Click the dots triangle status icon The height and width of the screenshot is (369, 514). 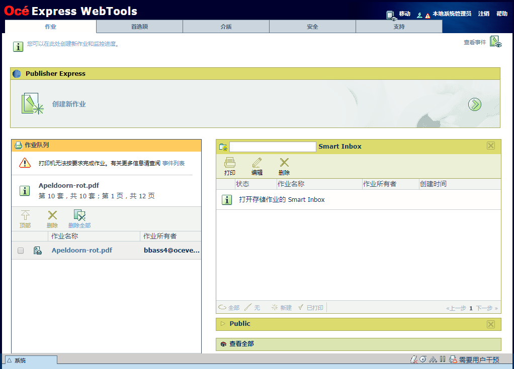[x=433, y=359]
